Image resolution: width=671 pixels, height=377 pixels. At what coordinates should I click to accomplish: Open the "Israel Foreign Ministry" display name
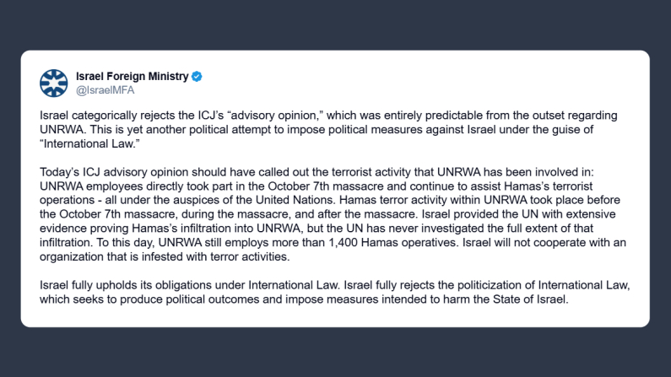[x=132, y=77]
